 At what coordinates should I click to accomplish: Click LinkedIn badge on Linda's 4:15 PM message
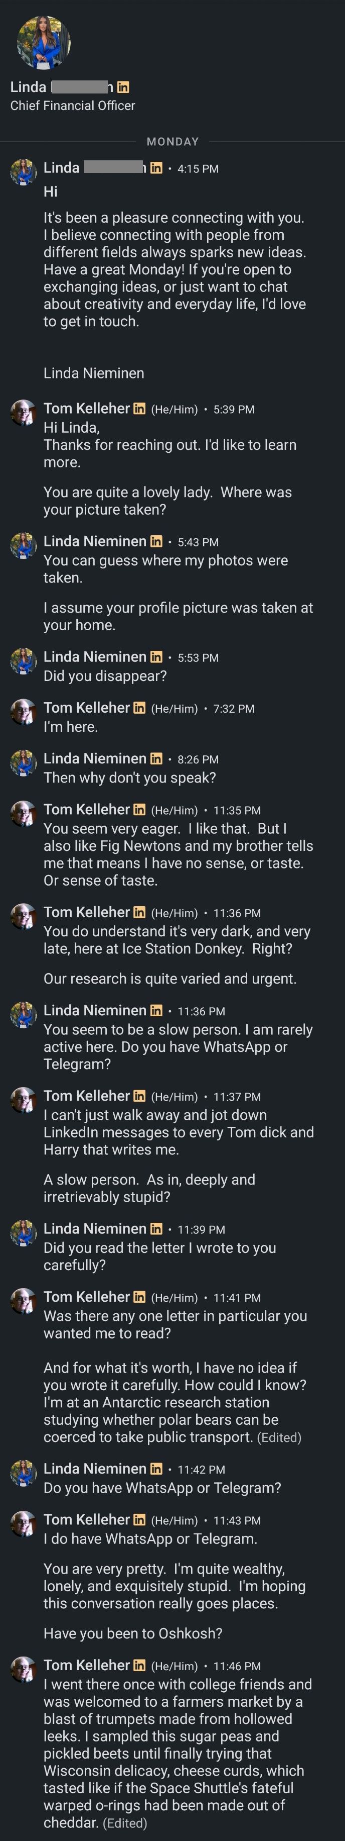pyautogui.click(x=156, y=168)
